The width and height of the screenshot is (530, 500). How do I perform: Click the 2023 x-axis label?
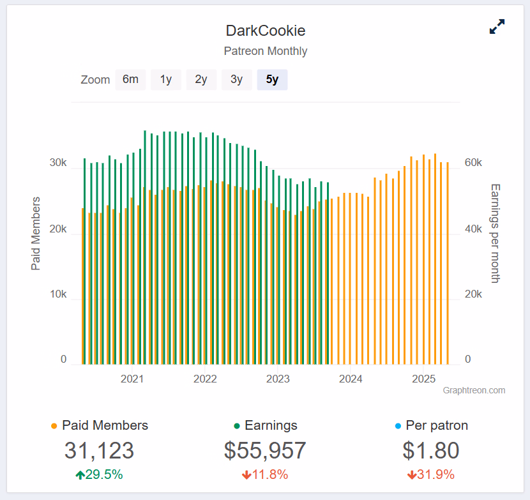point(278,379)
